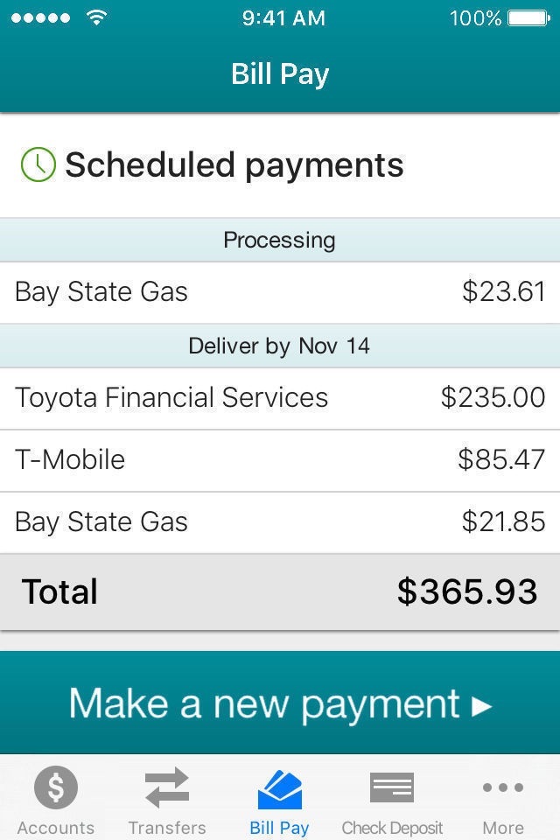
Task: Tap the Bill Pay title in header
Action: click(x=280, y=73)
